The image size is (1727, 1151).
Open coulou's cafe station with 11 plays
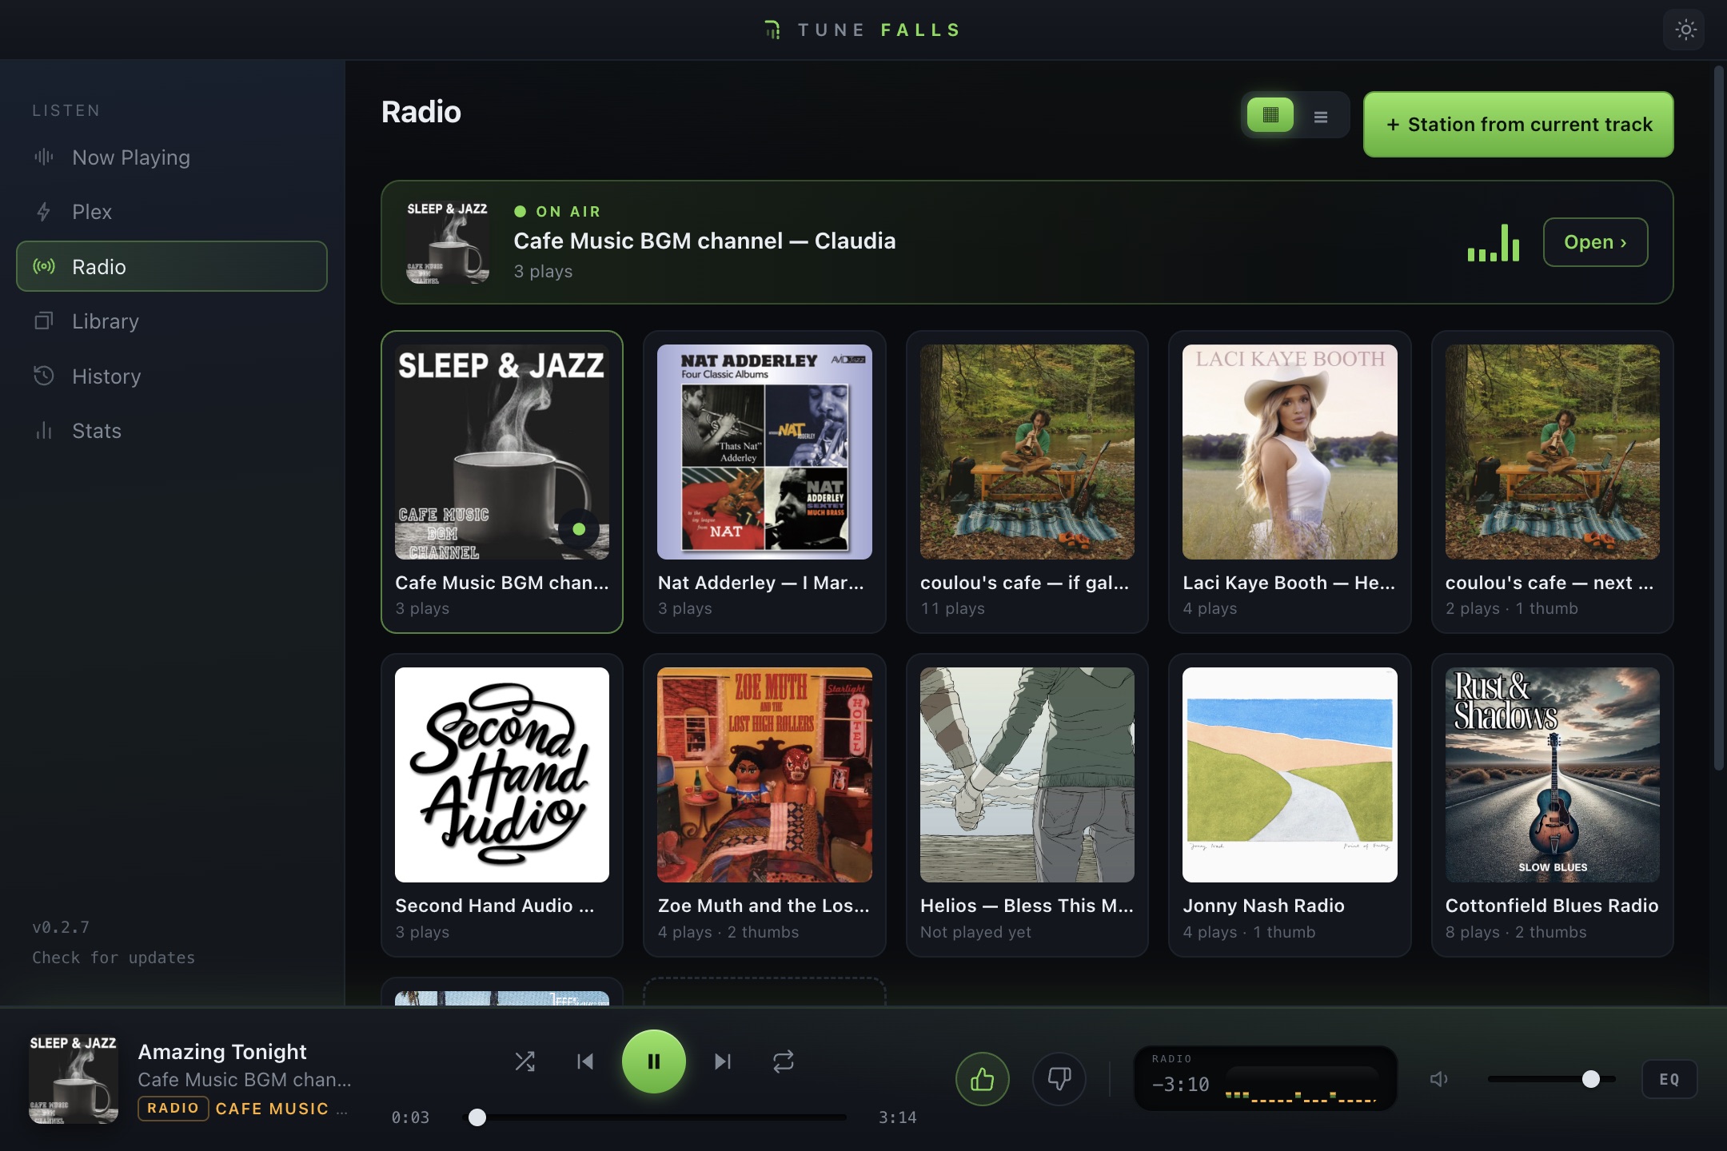[1027, 482]
